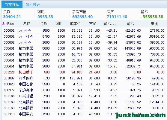Select 格力电器 row with cost price 60.674
The height and width of the screenshot is (120, 167).
84,48
